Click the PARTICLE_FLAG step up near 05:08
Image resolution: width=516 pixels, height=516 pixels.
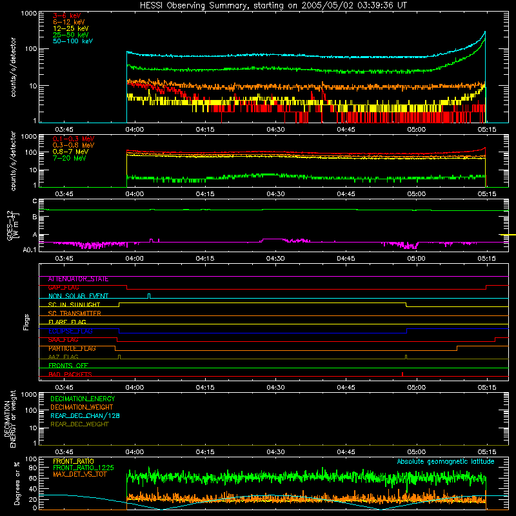tap(457, 348)
